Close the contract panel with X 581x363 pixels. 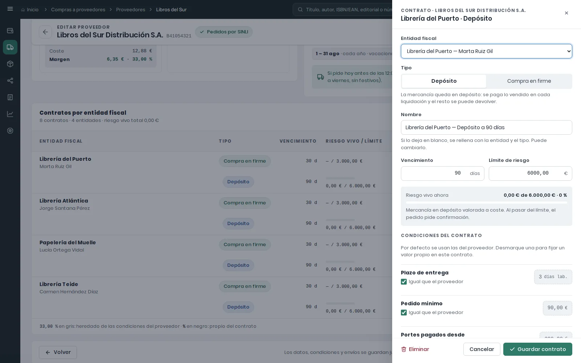coord(566,13)
